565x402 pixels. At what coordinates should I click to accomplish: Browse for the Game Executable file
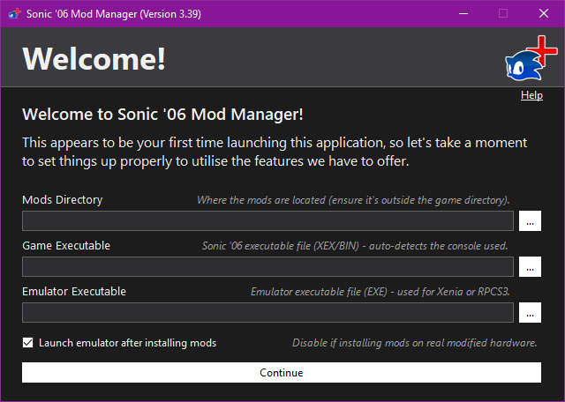pos(530,267)
